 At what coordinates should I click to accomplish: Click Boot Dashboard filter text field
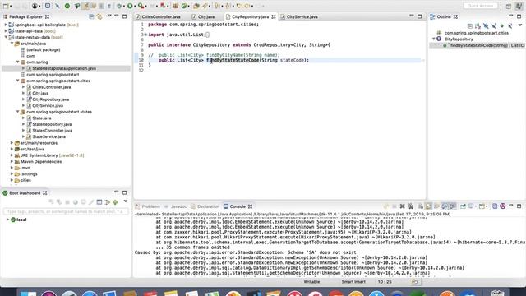click(66, 212)
